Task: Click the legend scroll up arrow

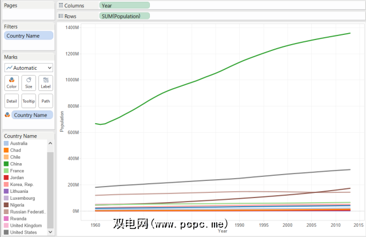Action: (x=50, y=143)
